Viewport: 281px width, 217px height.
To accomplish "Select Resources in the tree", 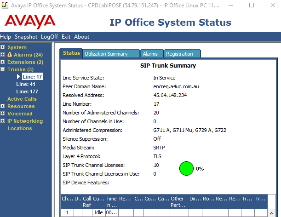I will (x=21, y=106).
